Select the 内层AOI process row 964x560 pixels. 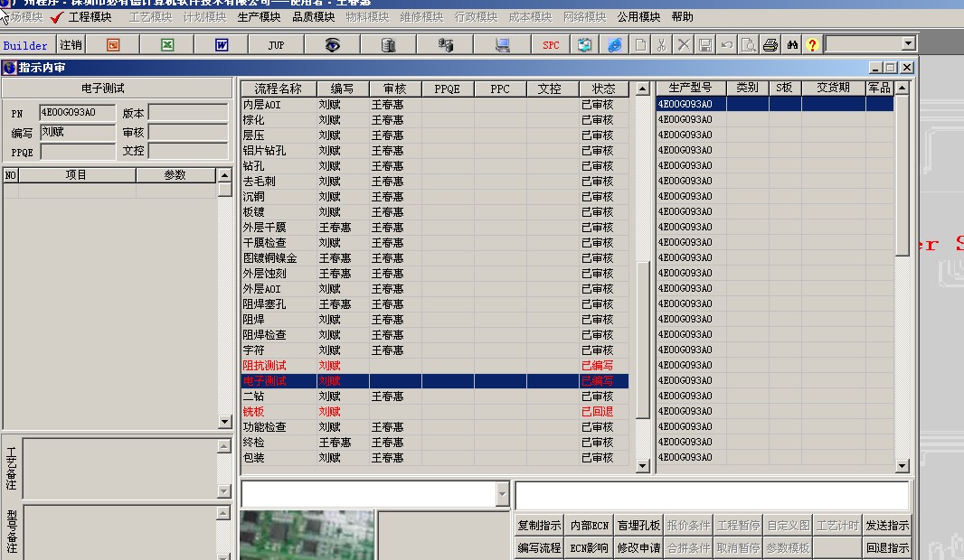click(x=435, y=105)
